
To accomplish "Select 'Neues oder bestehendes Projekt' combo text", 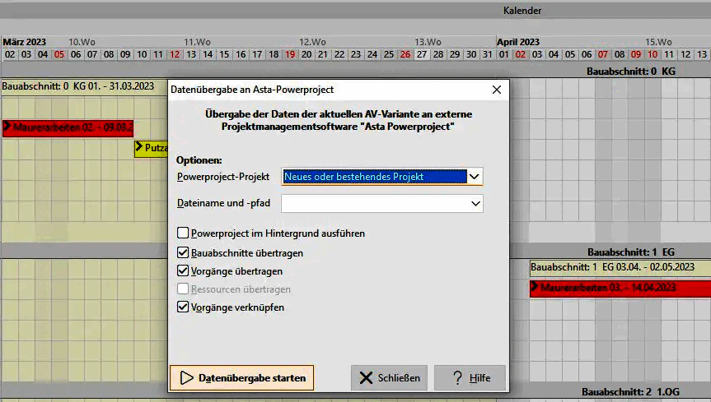I will click(x=353, y=177).
